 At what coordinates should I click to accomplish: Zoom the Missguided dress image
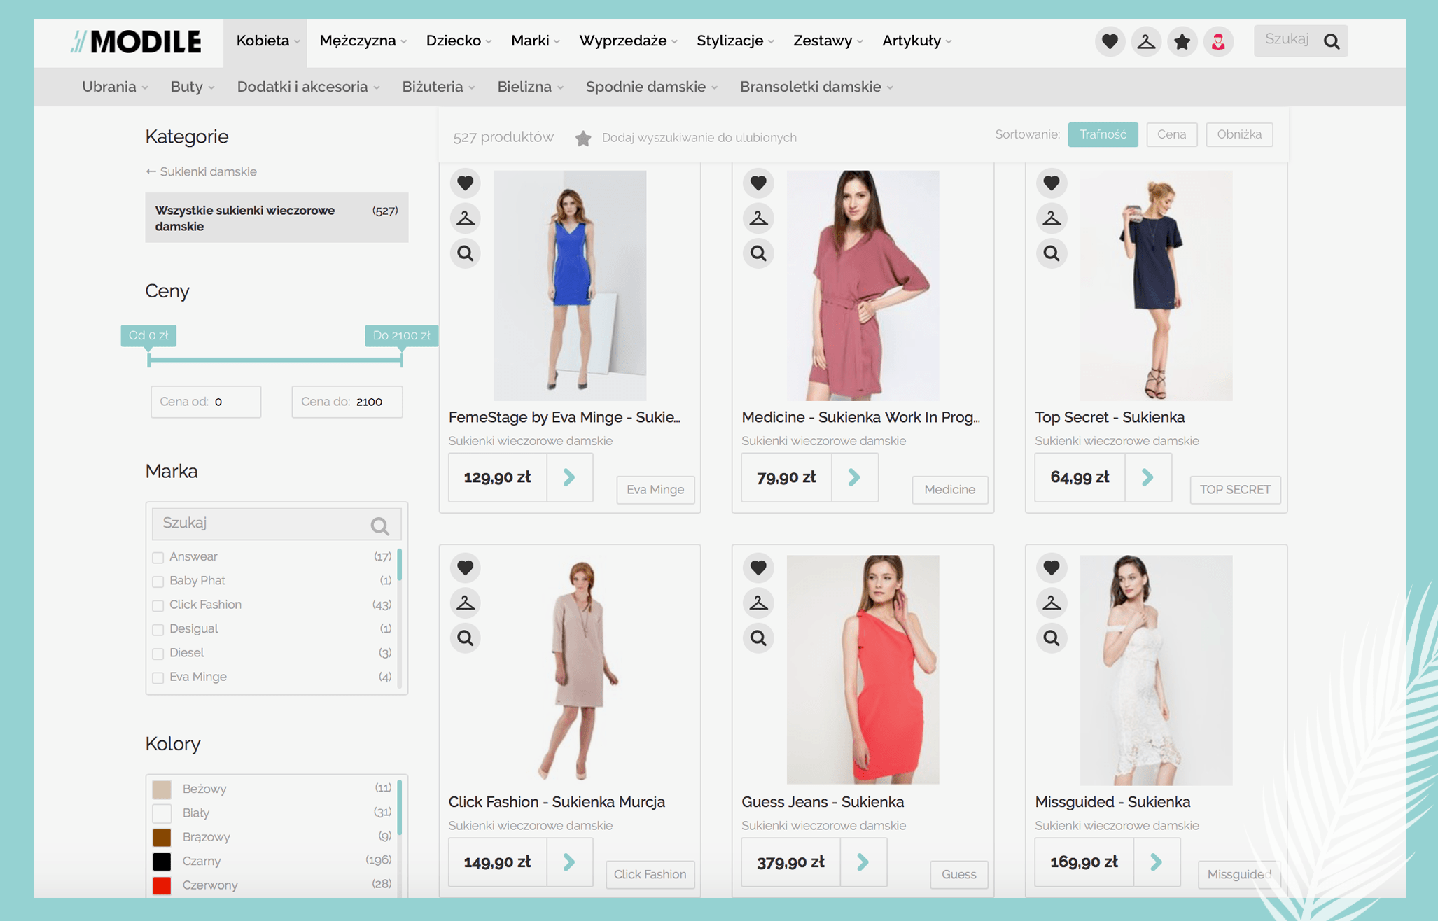pos(1052,638)
